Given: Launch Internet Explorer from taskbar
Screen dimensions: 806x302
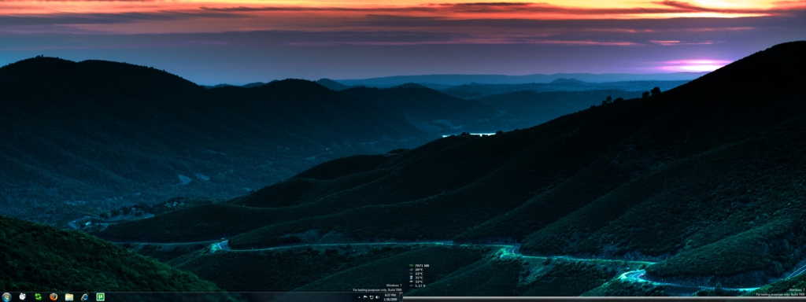Looking at the screenshot, I should 84,296.
